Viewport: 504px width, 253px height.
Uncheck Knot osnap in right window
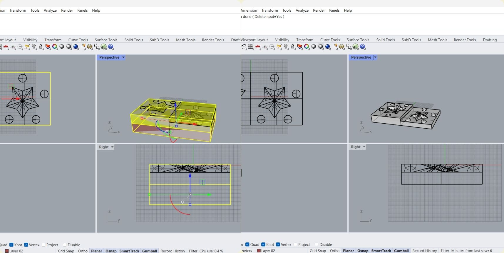263,245
